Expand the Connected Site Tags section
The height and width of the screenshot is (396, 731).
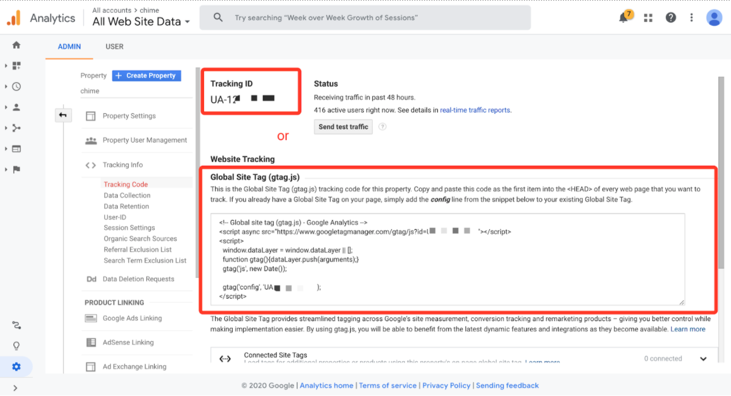[x=703, y=359]
